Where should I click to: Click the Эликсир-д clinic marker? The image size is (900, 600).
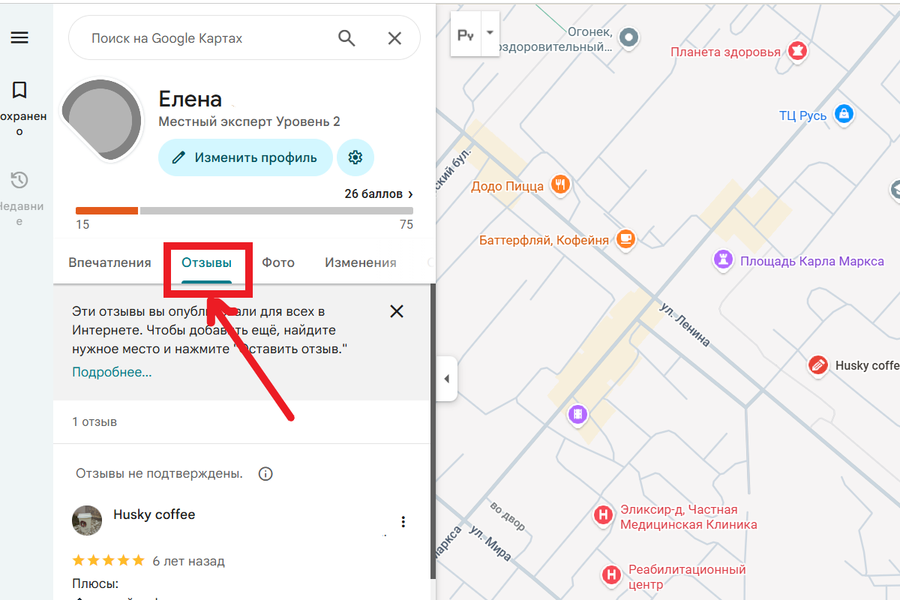point(604,516)
